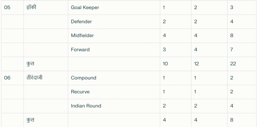Viewport: 257px width, 127px height.
Task: Select the Midfielder row label
Action: (114, 36)
